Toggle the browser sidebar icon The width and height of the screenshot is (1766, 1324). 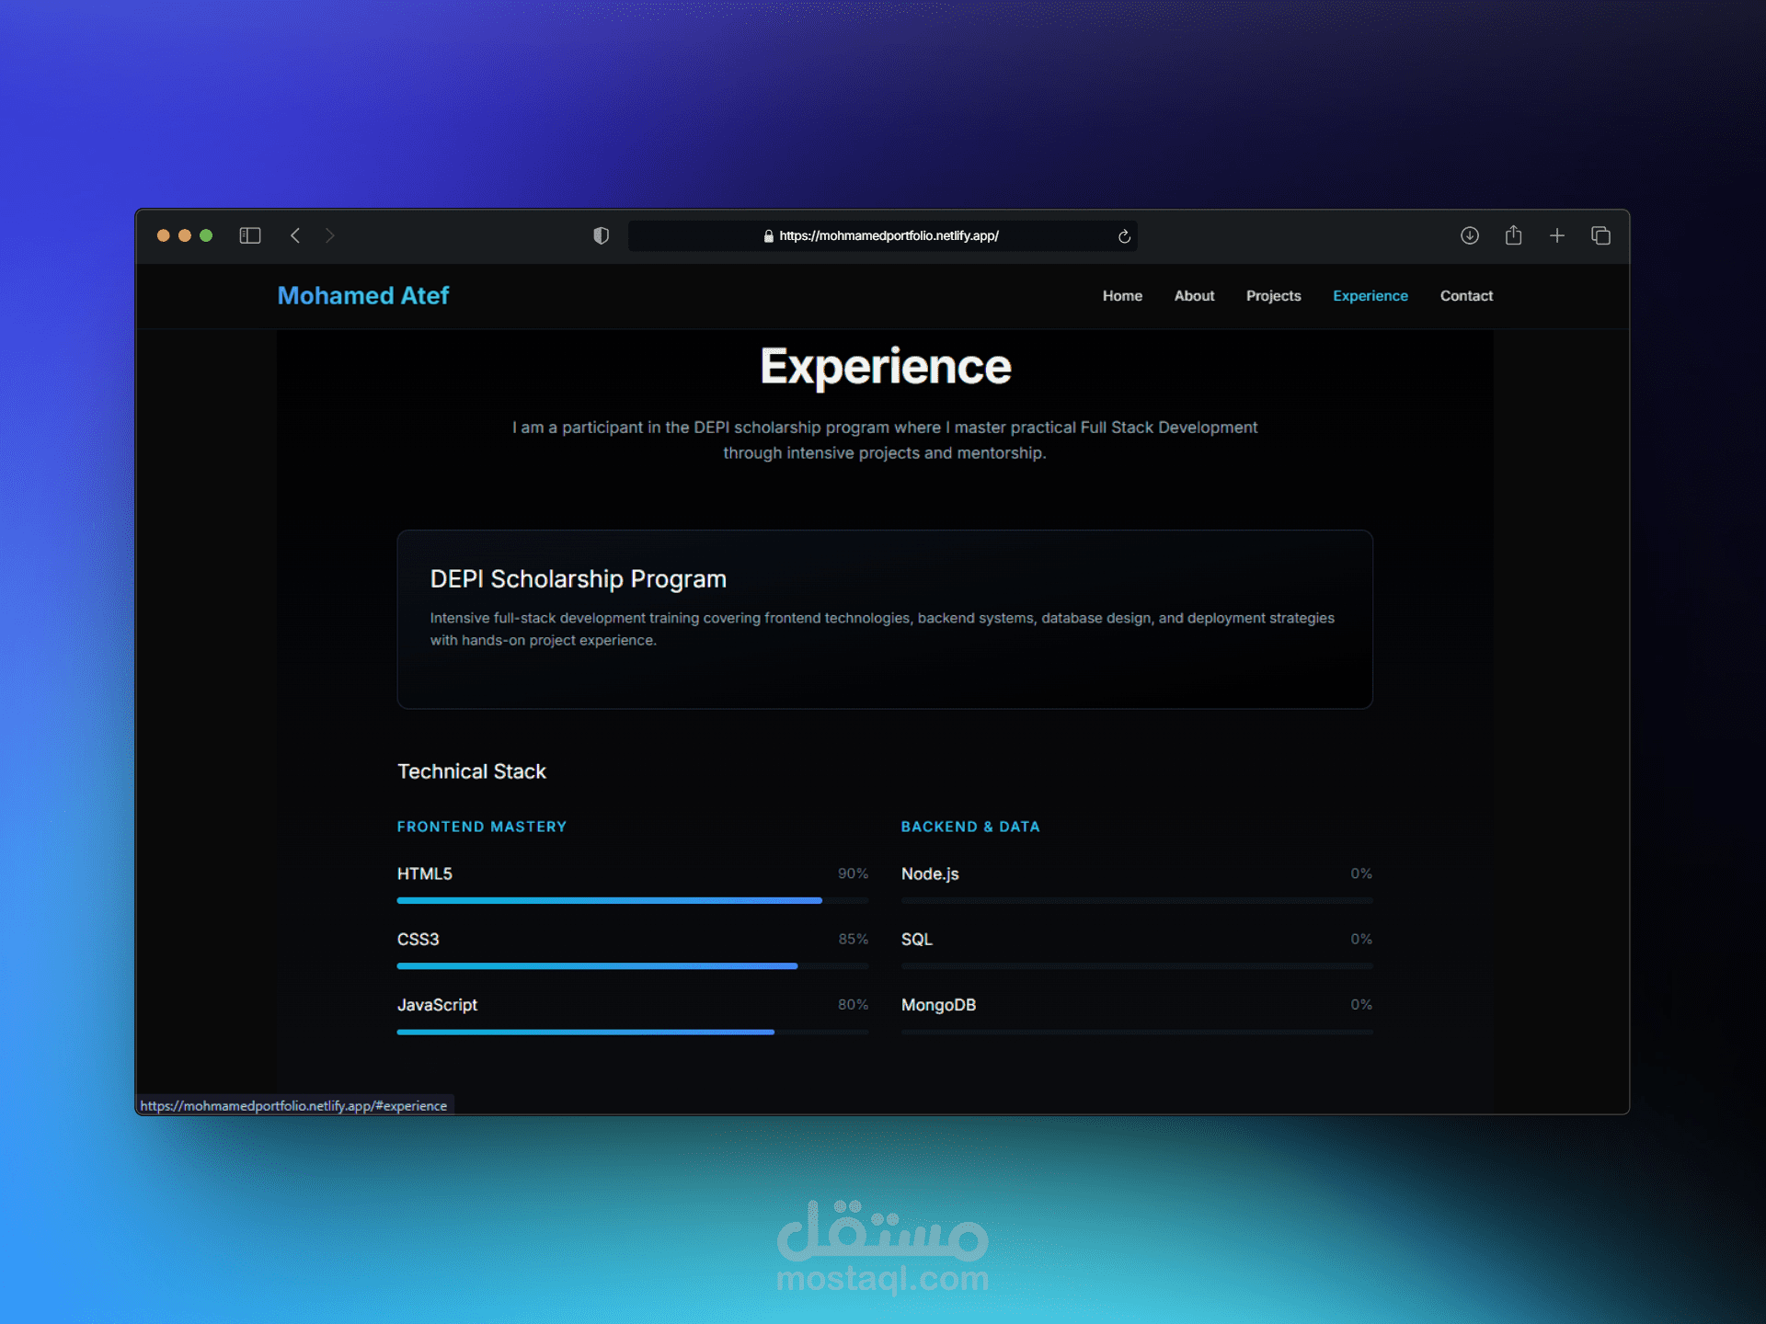pyautogui.click(x=250, y=235)
